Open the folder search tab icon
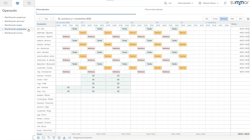 click(29, 3)
